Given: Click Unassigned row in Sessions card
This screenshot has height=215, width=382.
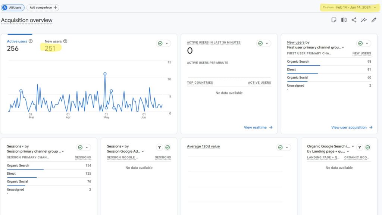Looking at the screenshot, I should pos(49,190).
